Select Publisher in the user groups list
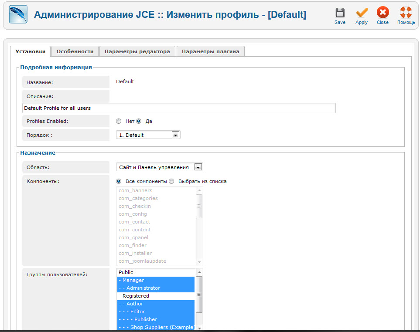 (x=156, y=319)
